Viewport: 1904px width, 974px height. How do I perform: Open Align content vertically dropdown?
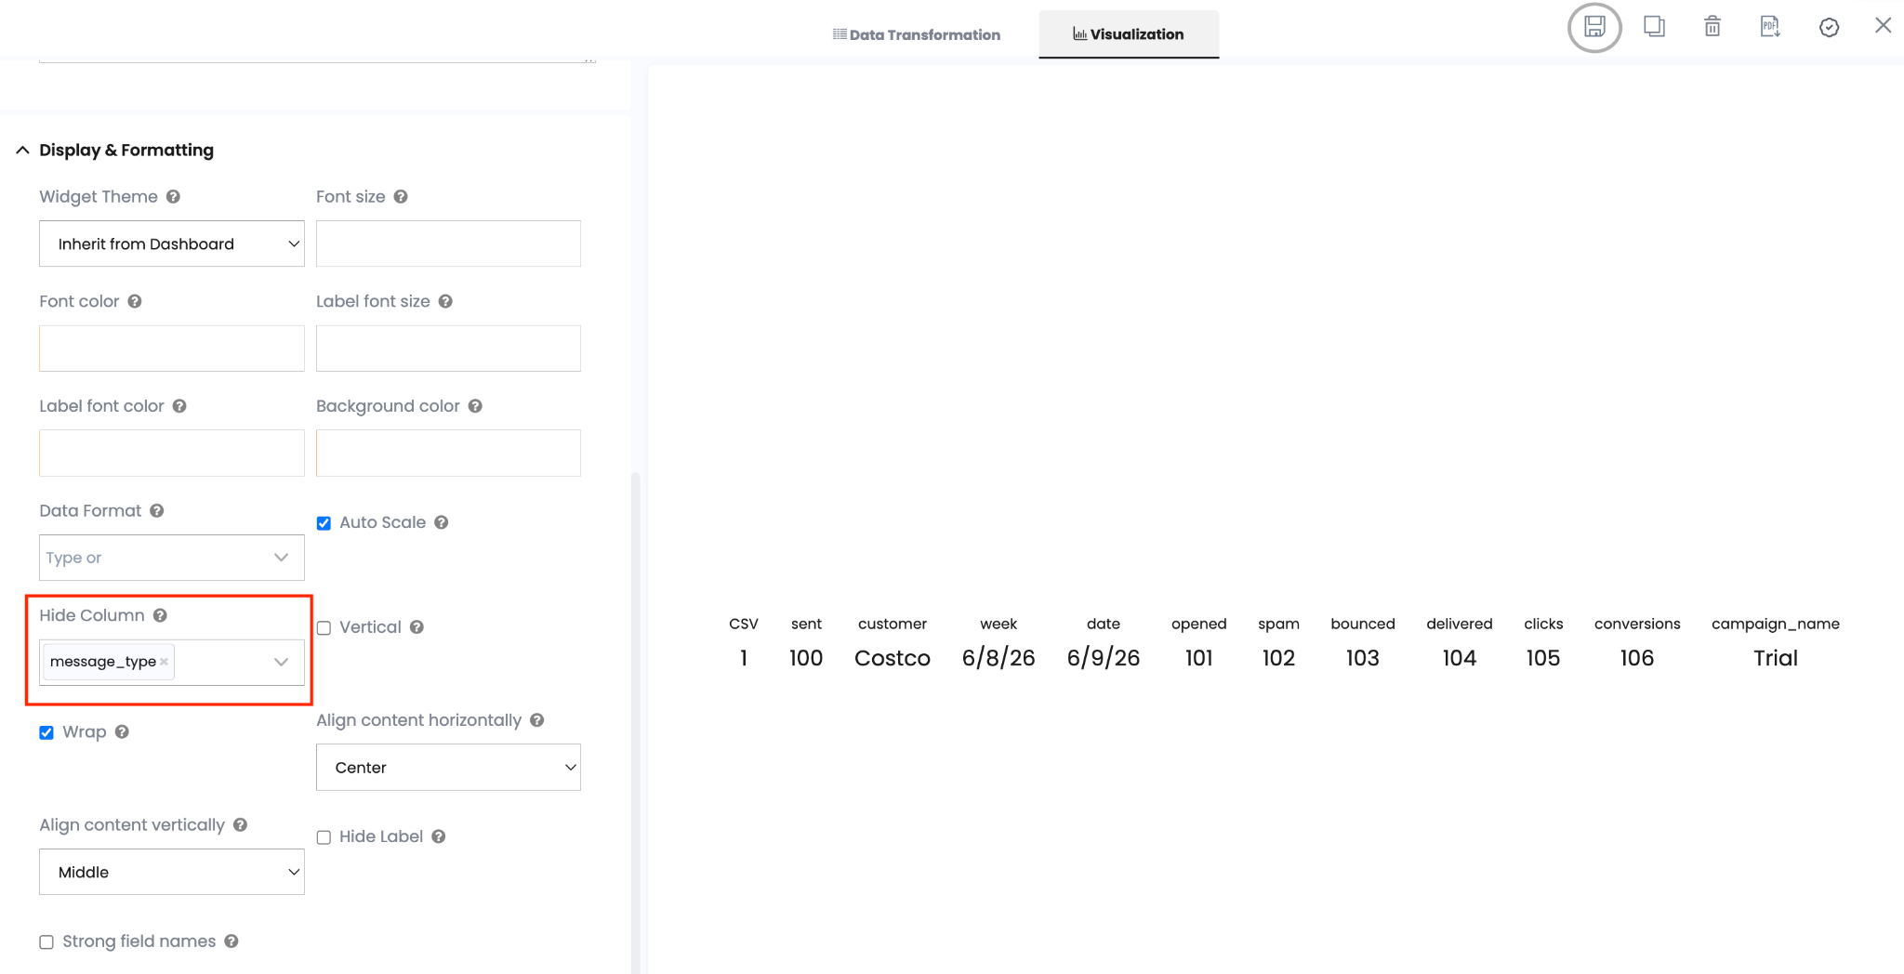click(x=172, y=872)
